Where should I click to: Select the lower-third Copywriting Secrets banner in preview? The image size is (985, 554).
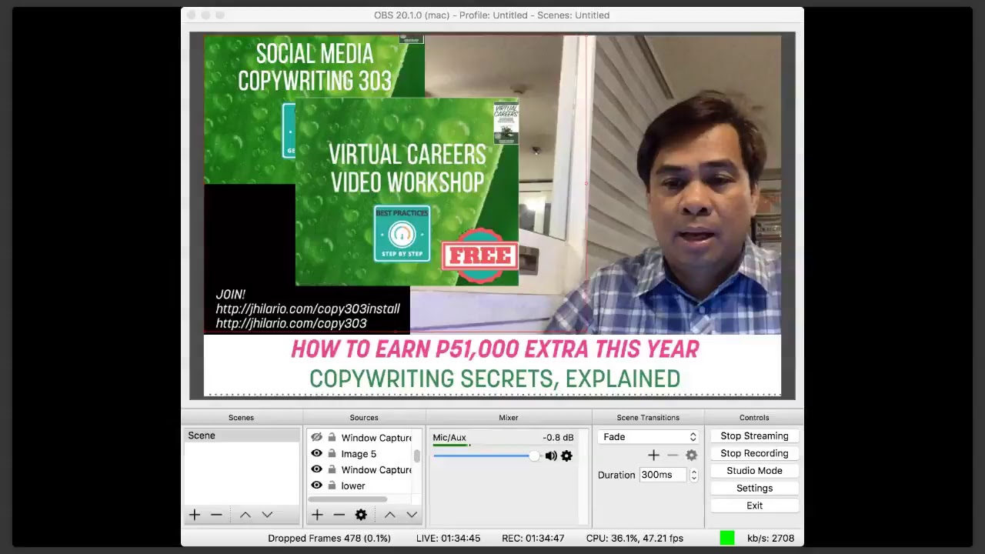pyautogui.click(x=492, y=365)
